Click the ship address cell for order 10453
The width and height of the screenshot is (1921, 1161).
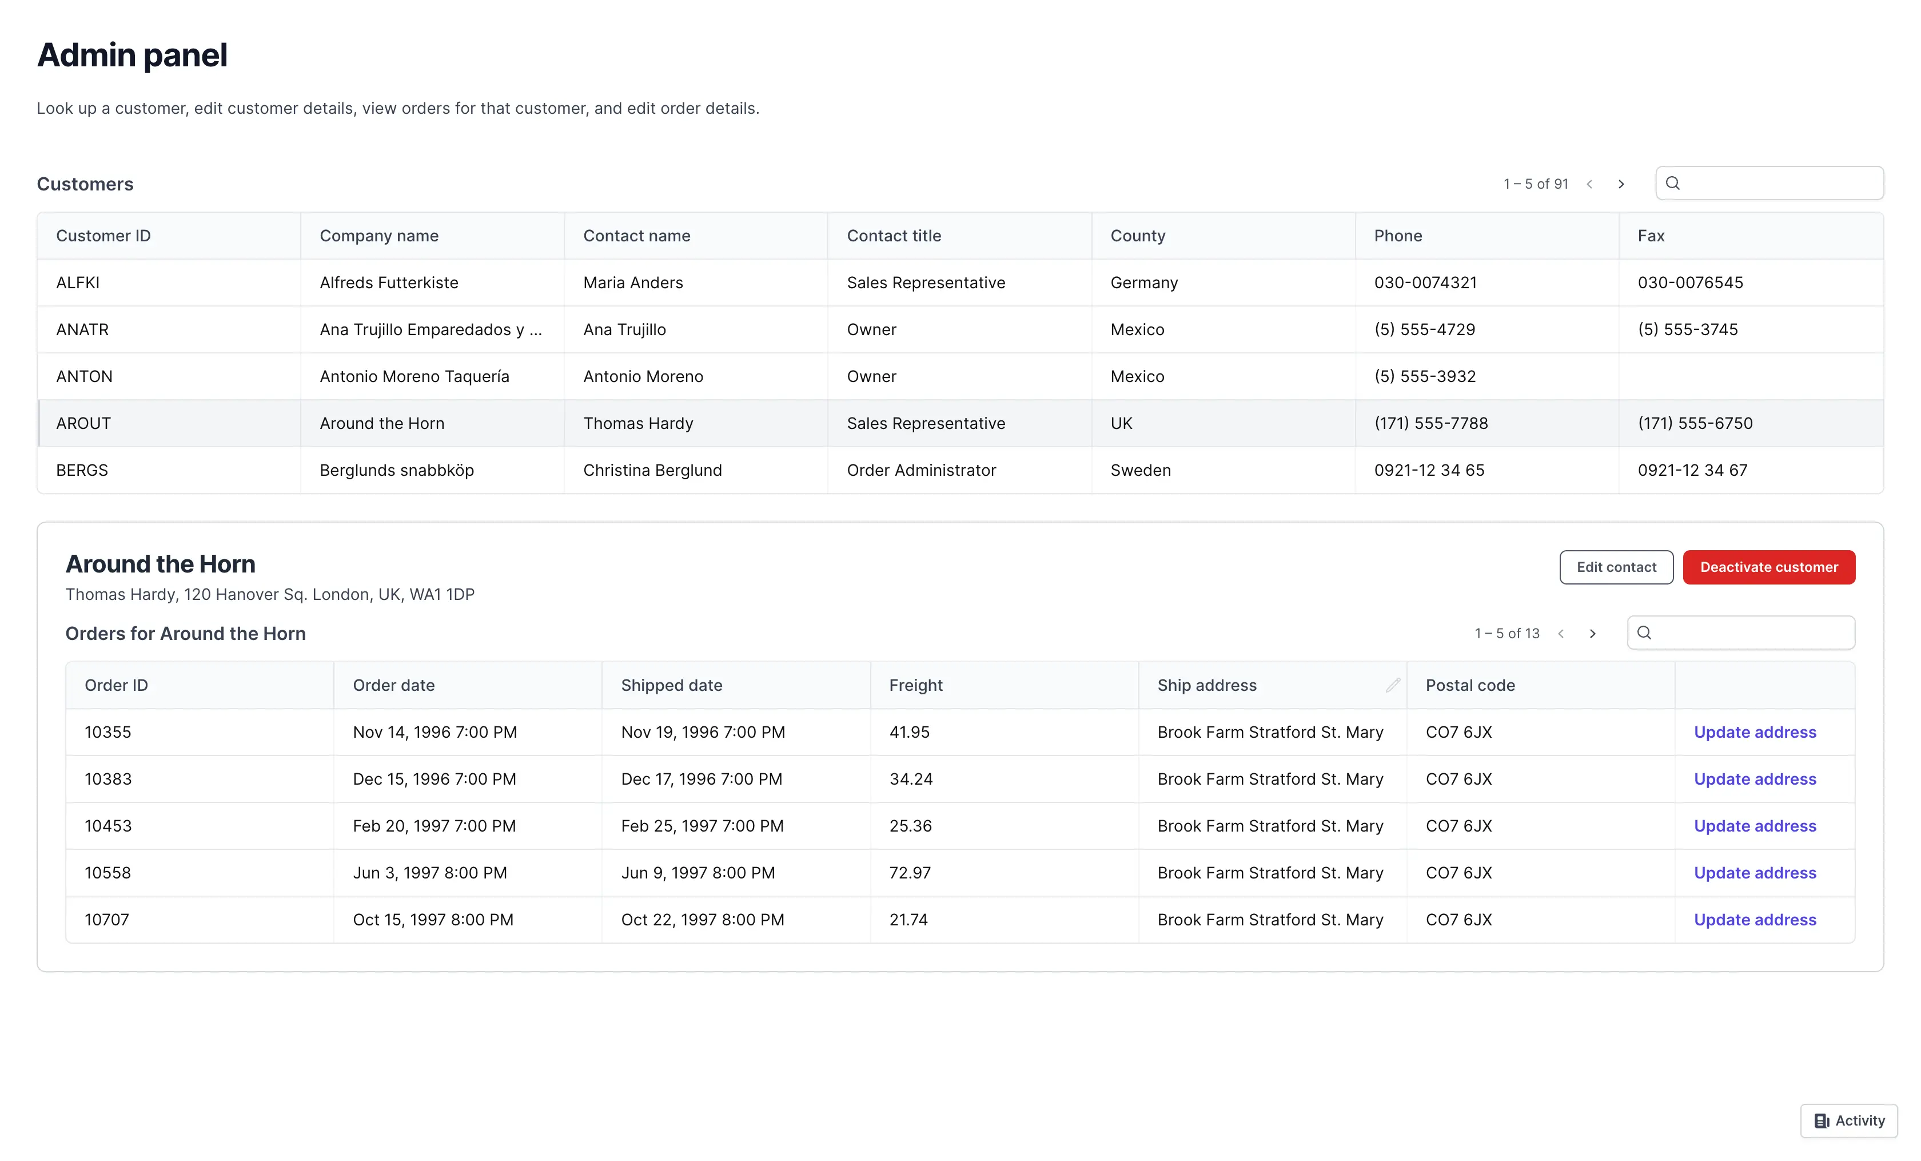tap(1272, 826)
